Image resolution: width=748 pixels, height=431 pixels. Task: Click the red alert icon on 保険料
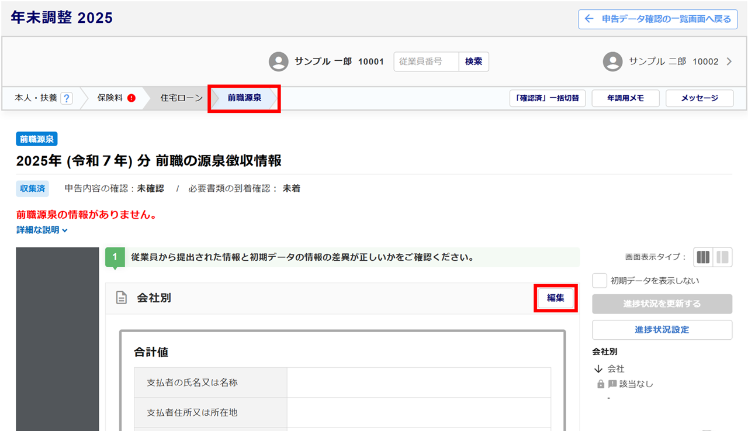[x=131, y=98]
